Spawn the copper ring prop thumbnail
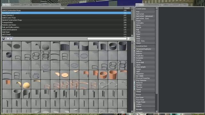Screen dimensions: 205x115 (x=103, y=75)
